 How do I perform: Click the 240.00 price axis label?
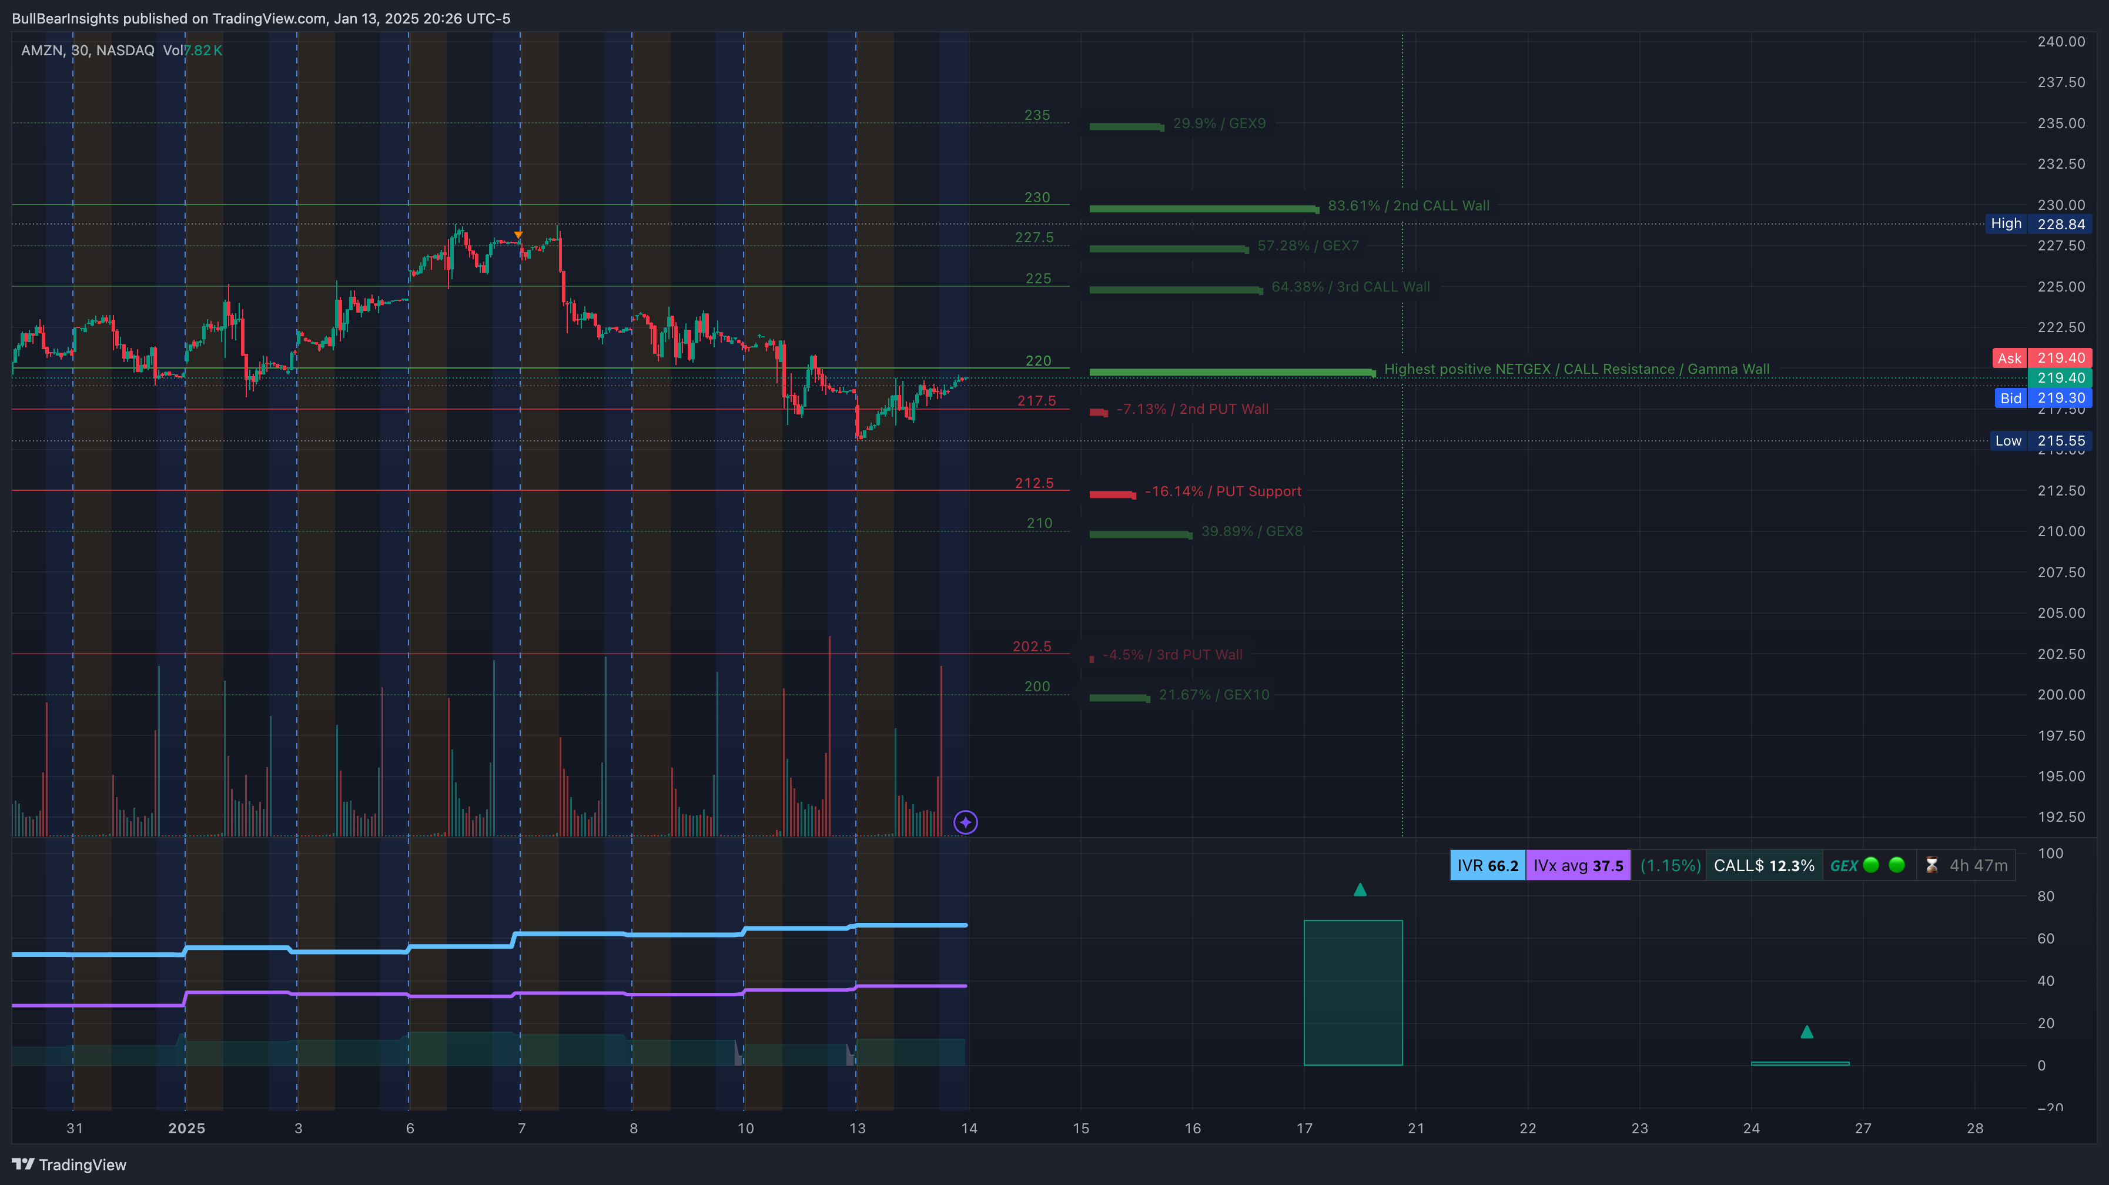tap(2061, 42)
